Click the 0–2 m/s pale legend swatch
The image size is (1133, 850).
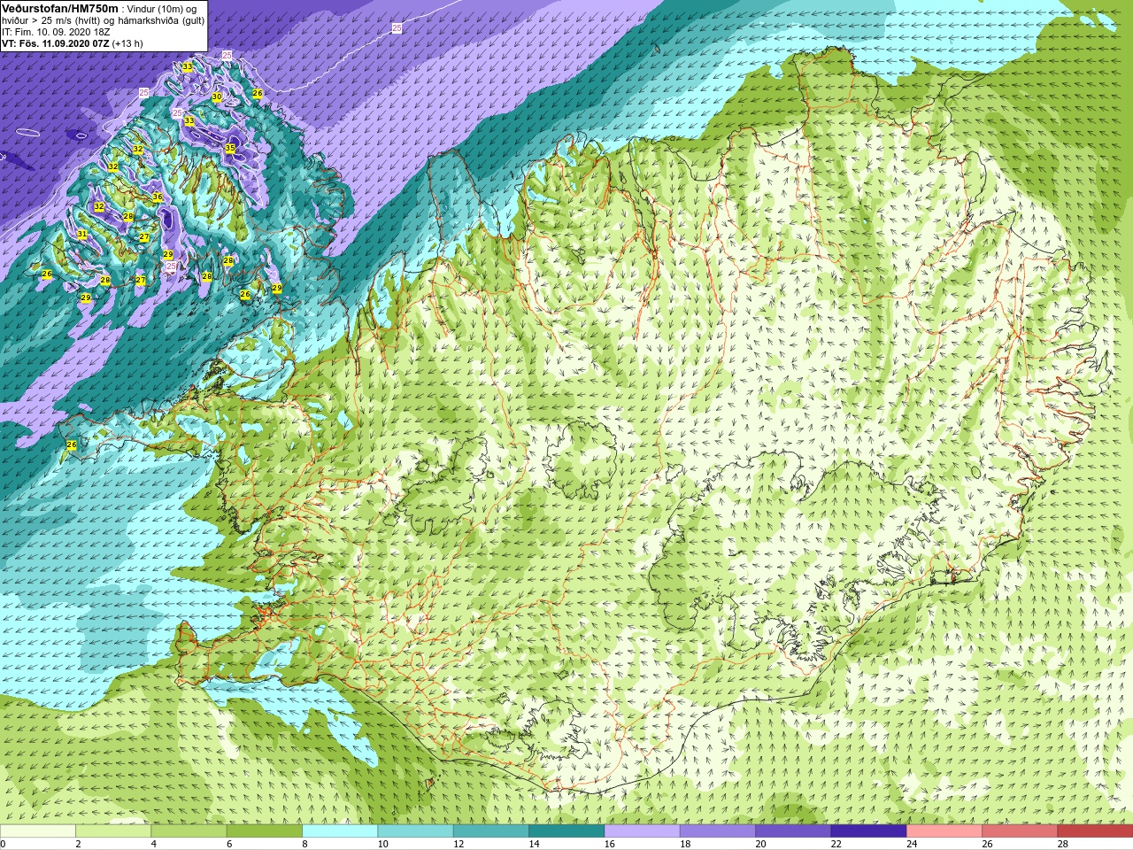tap(38, 831)
